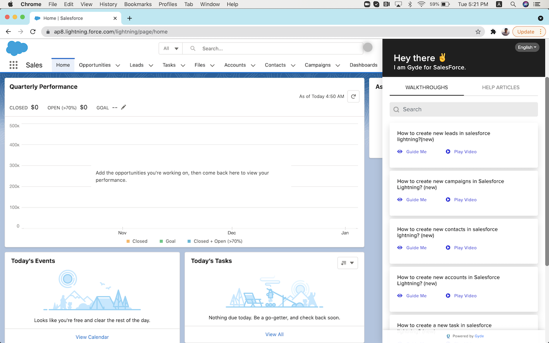
Task: Click Play Video text for new campaigns
Action: point(465,200)
